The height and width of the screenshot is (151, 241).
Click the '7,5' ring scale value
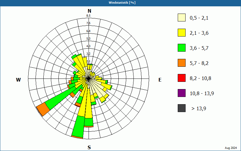[88, 23]
